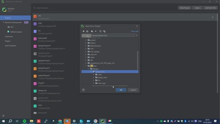This screenshot has height=124, width=220.
Task: Open the gear options for JPG project
Action: [x=212, y=17]
